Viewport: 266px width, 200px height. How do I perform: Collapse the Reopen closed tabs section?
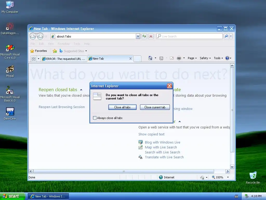click(81, 90)
